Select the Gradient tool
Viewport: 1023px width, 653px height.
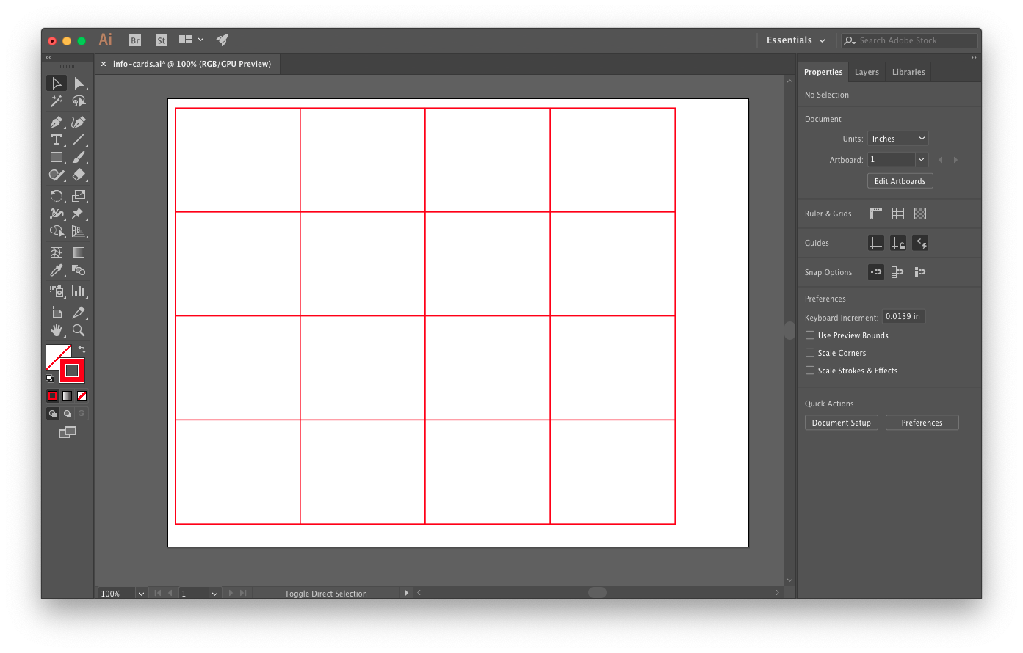[79, 252]
